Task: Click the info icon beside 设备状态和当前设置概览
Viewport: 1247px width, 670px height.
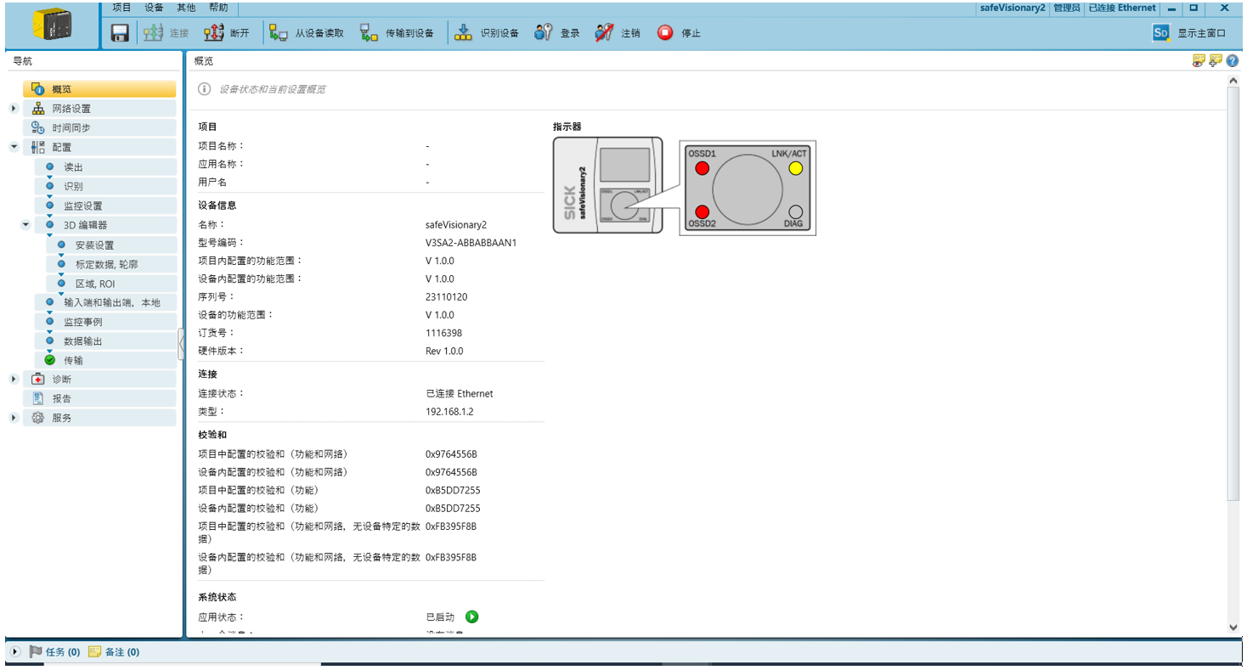Action: (x=204, y=89)
